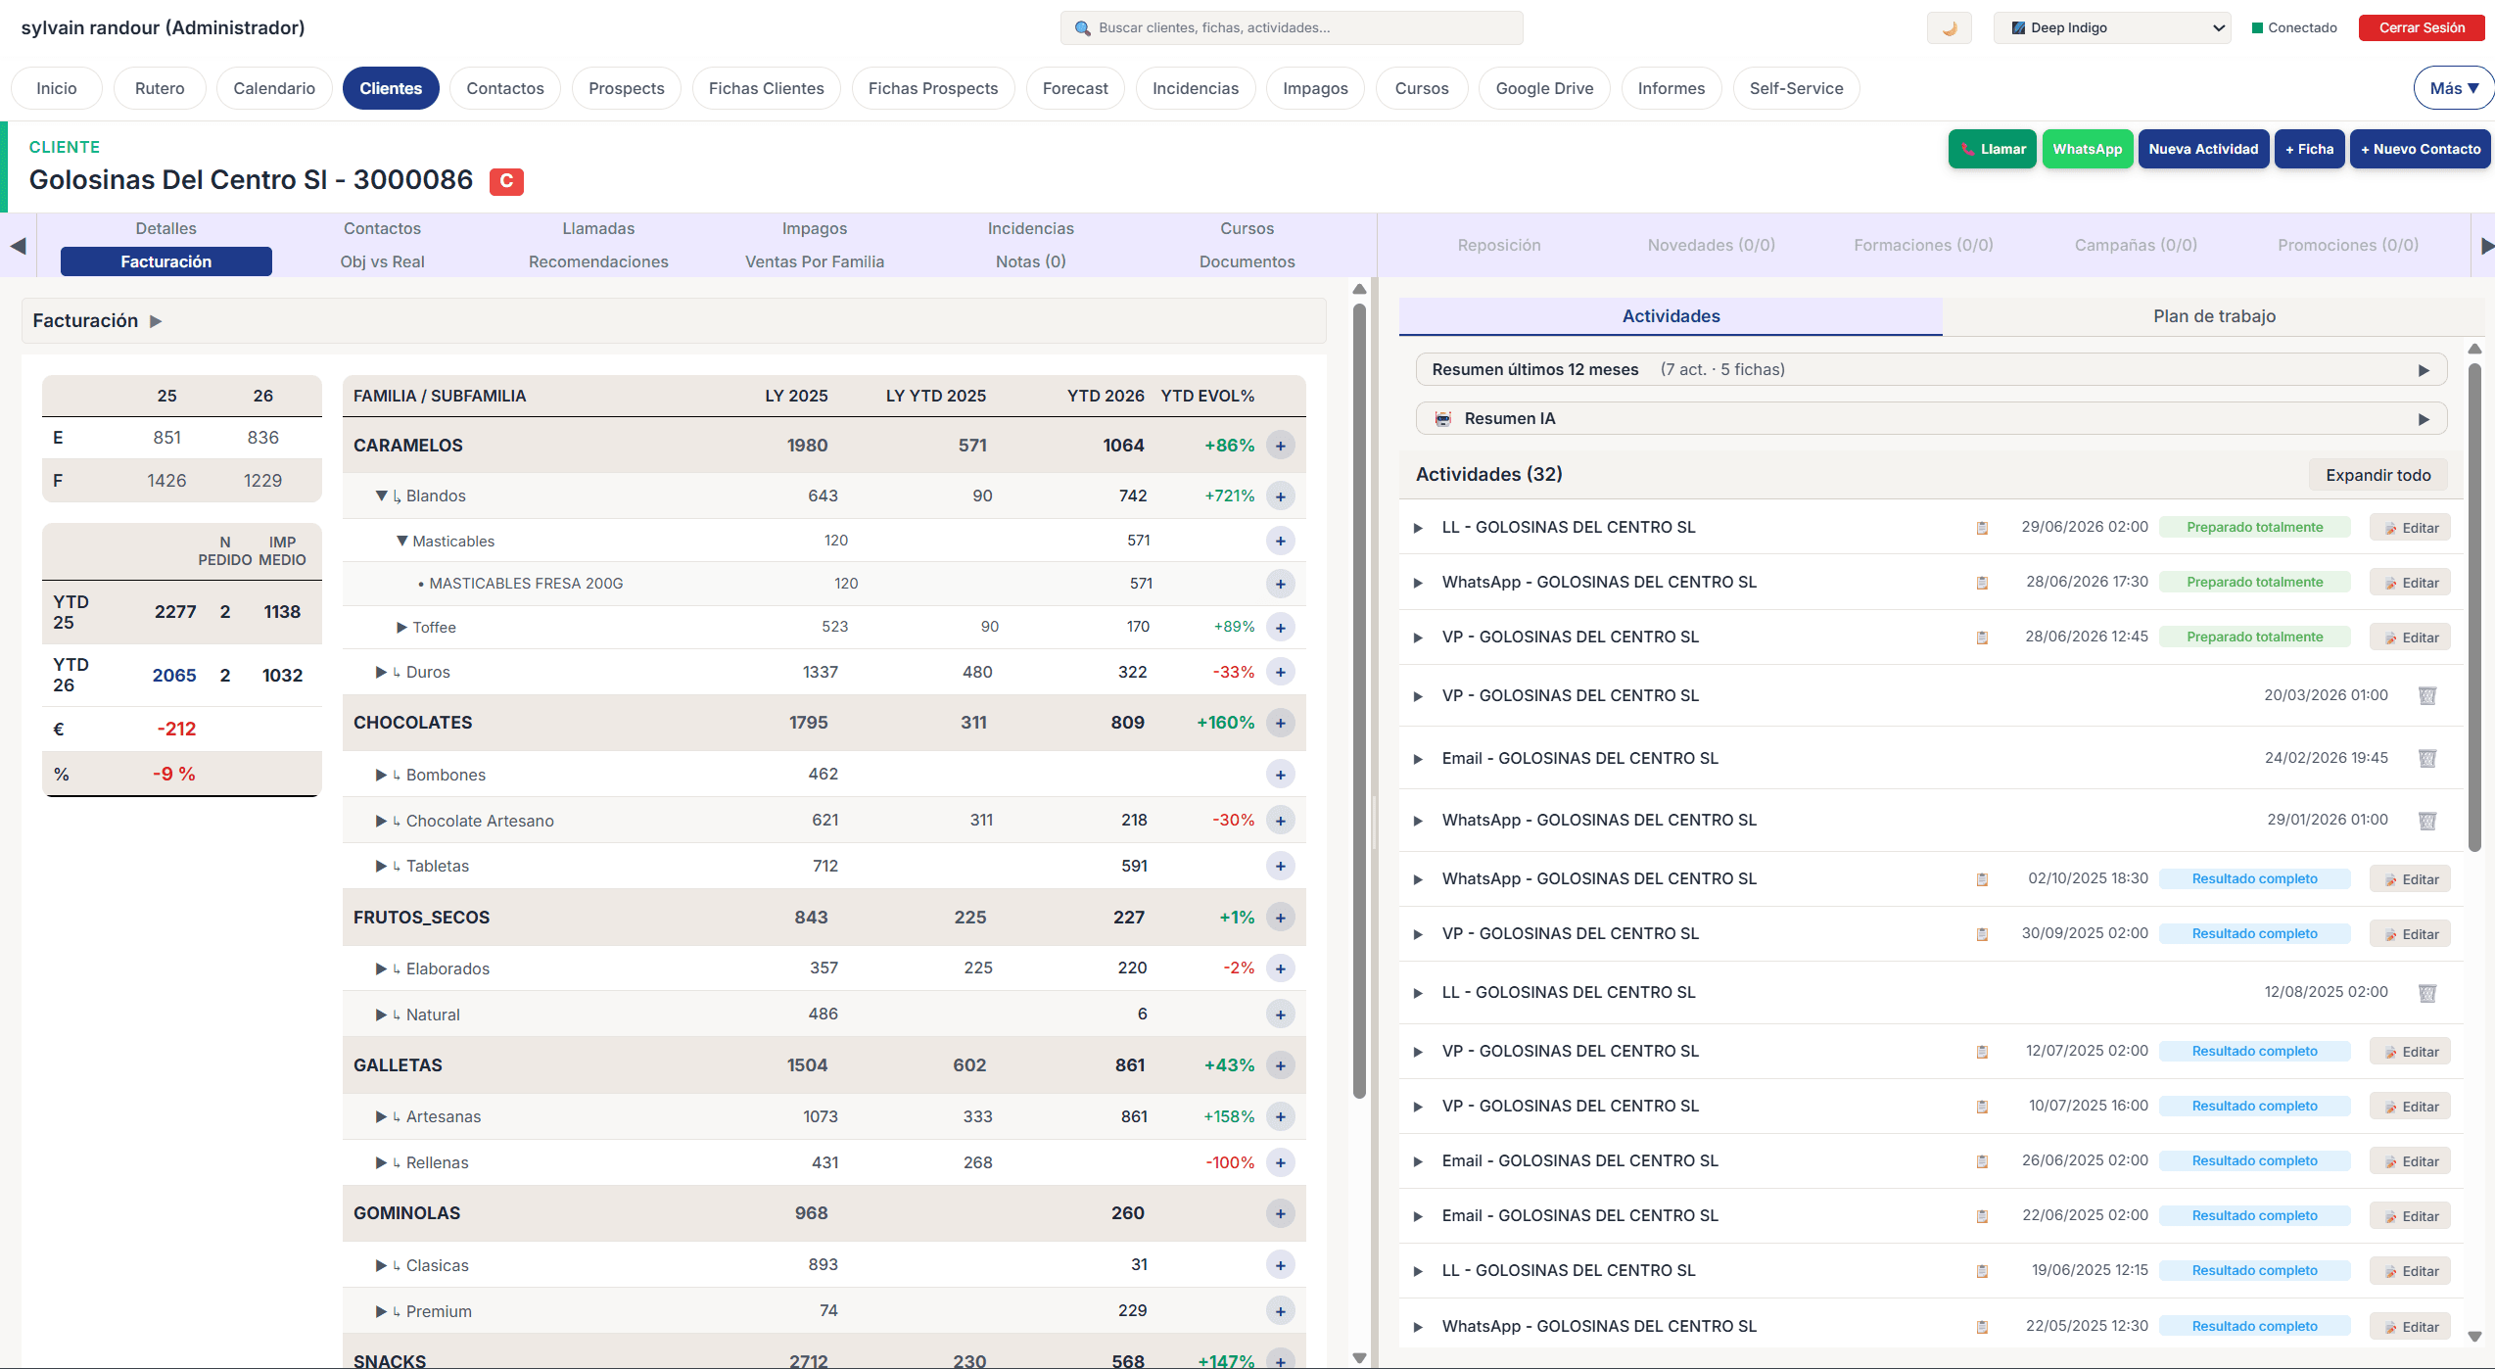The image size is (2495, 1369).
Task: Collapse the Blandos subfamily in the sales table
Action: pos(382,496)
